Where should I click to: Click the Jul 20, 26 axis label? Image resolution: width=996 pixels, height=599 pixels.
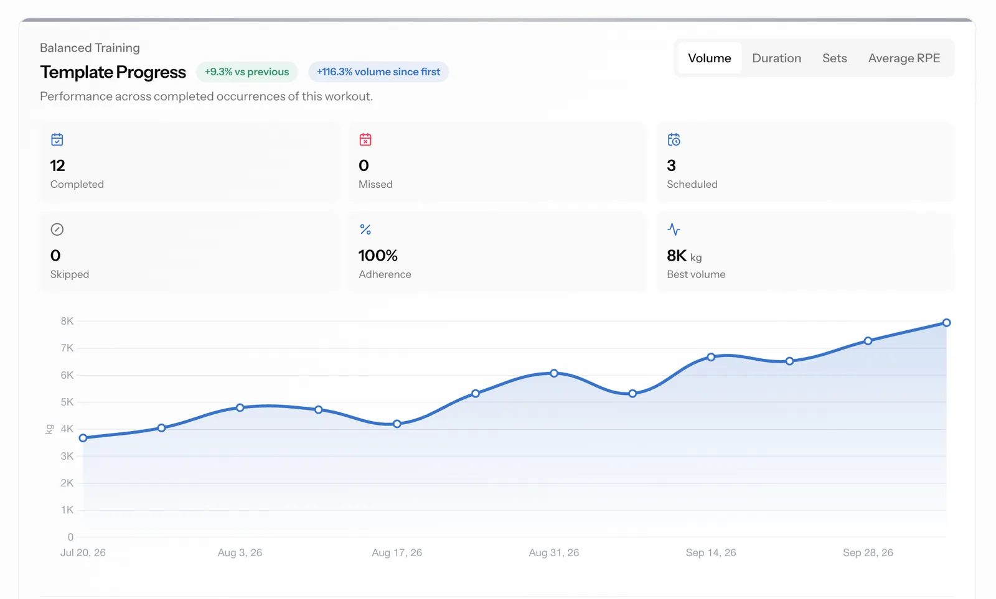83,552
